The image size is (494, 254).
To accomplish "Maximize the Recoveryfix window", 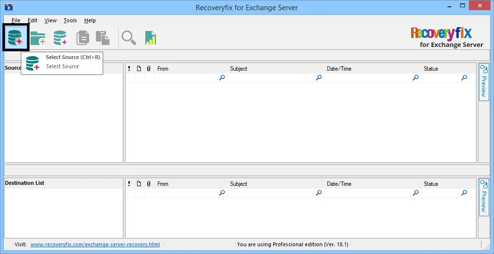I will tap(463, 6).
